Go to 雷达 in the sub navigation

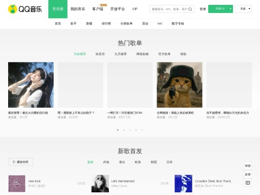click(x=145, y=23)
